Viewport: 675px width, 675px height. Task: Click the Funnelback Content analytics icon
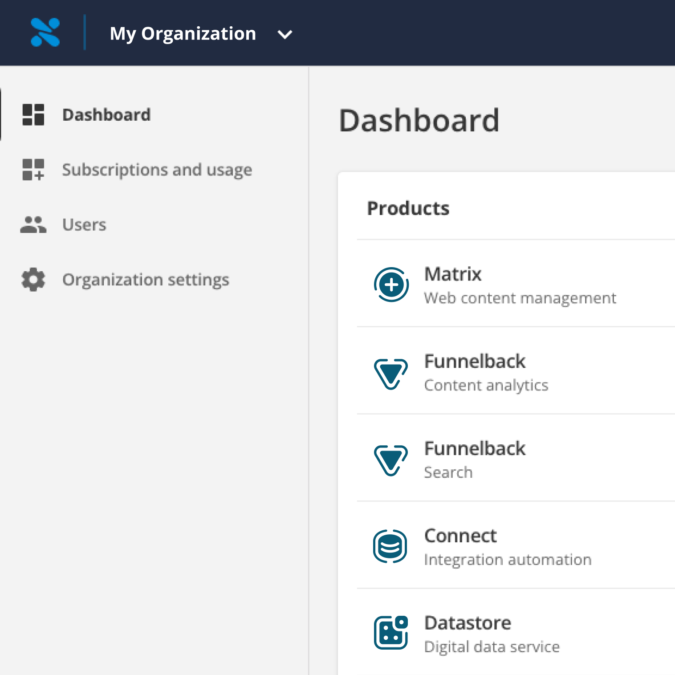coord(391,374)
